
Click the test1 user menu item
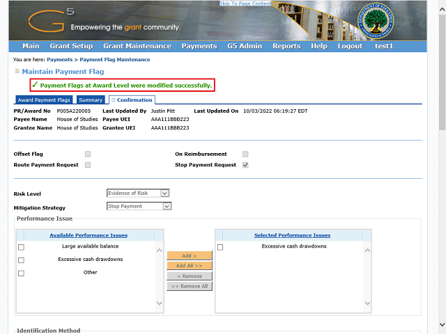(384, 46)
